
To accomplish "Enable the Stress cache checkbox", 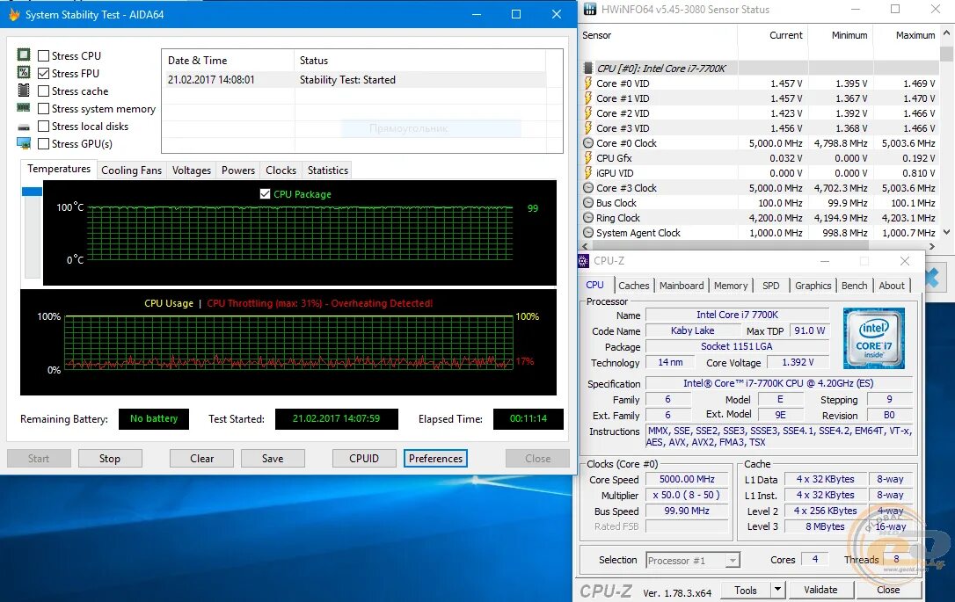I will (43, 91).
